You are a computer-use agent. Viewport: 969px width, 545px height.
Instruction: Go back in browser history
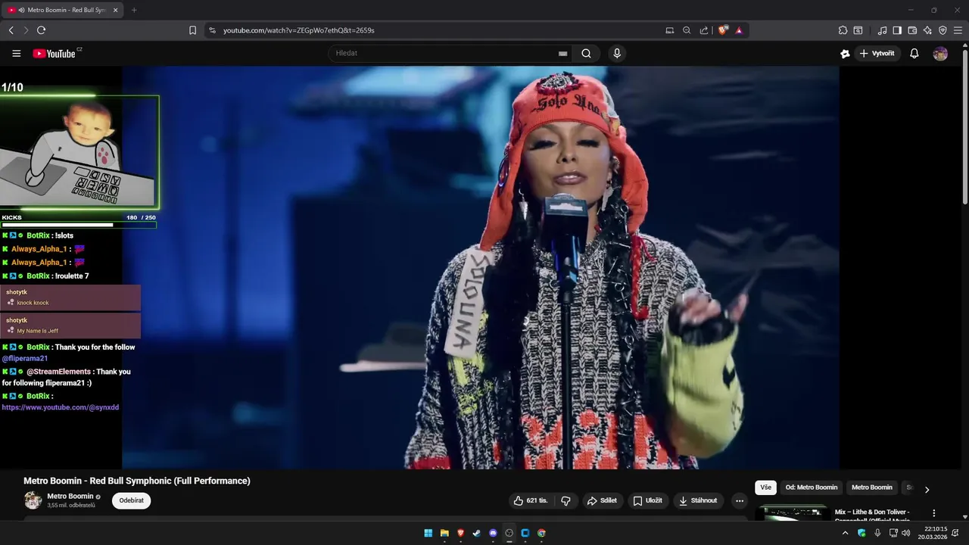point(11,30)
